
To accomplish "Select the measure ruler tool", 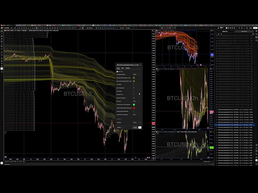I will click(2, 53).
